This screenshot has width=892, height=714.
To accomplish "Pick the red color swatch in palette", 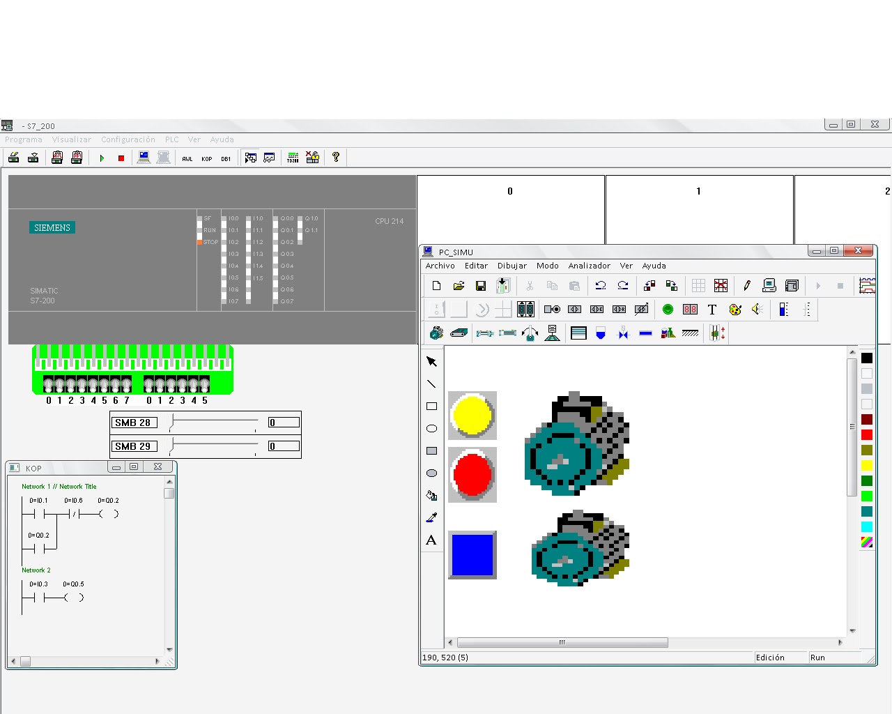I will point(867,434).
